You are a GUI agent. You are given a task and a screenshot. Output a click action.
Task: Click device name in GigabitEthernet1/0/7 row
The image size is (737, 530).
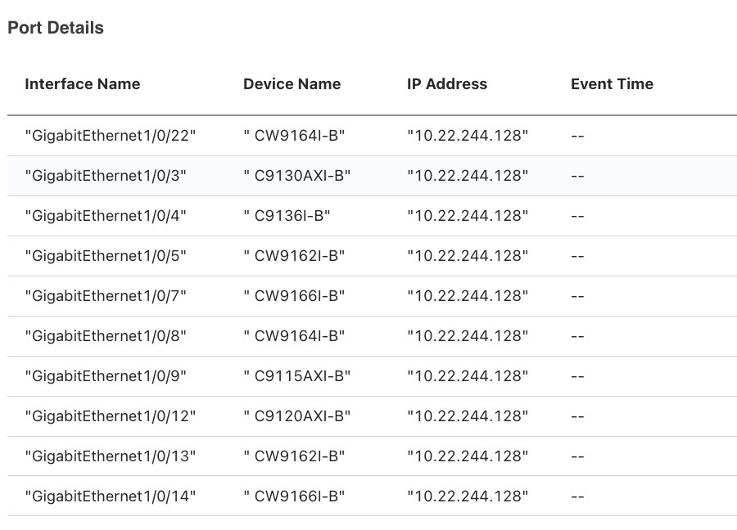(294, 296)
